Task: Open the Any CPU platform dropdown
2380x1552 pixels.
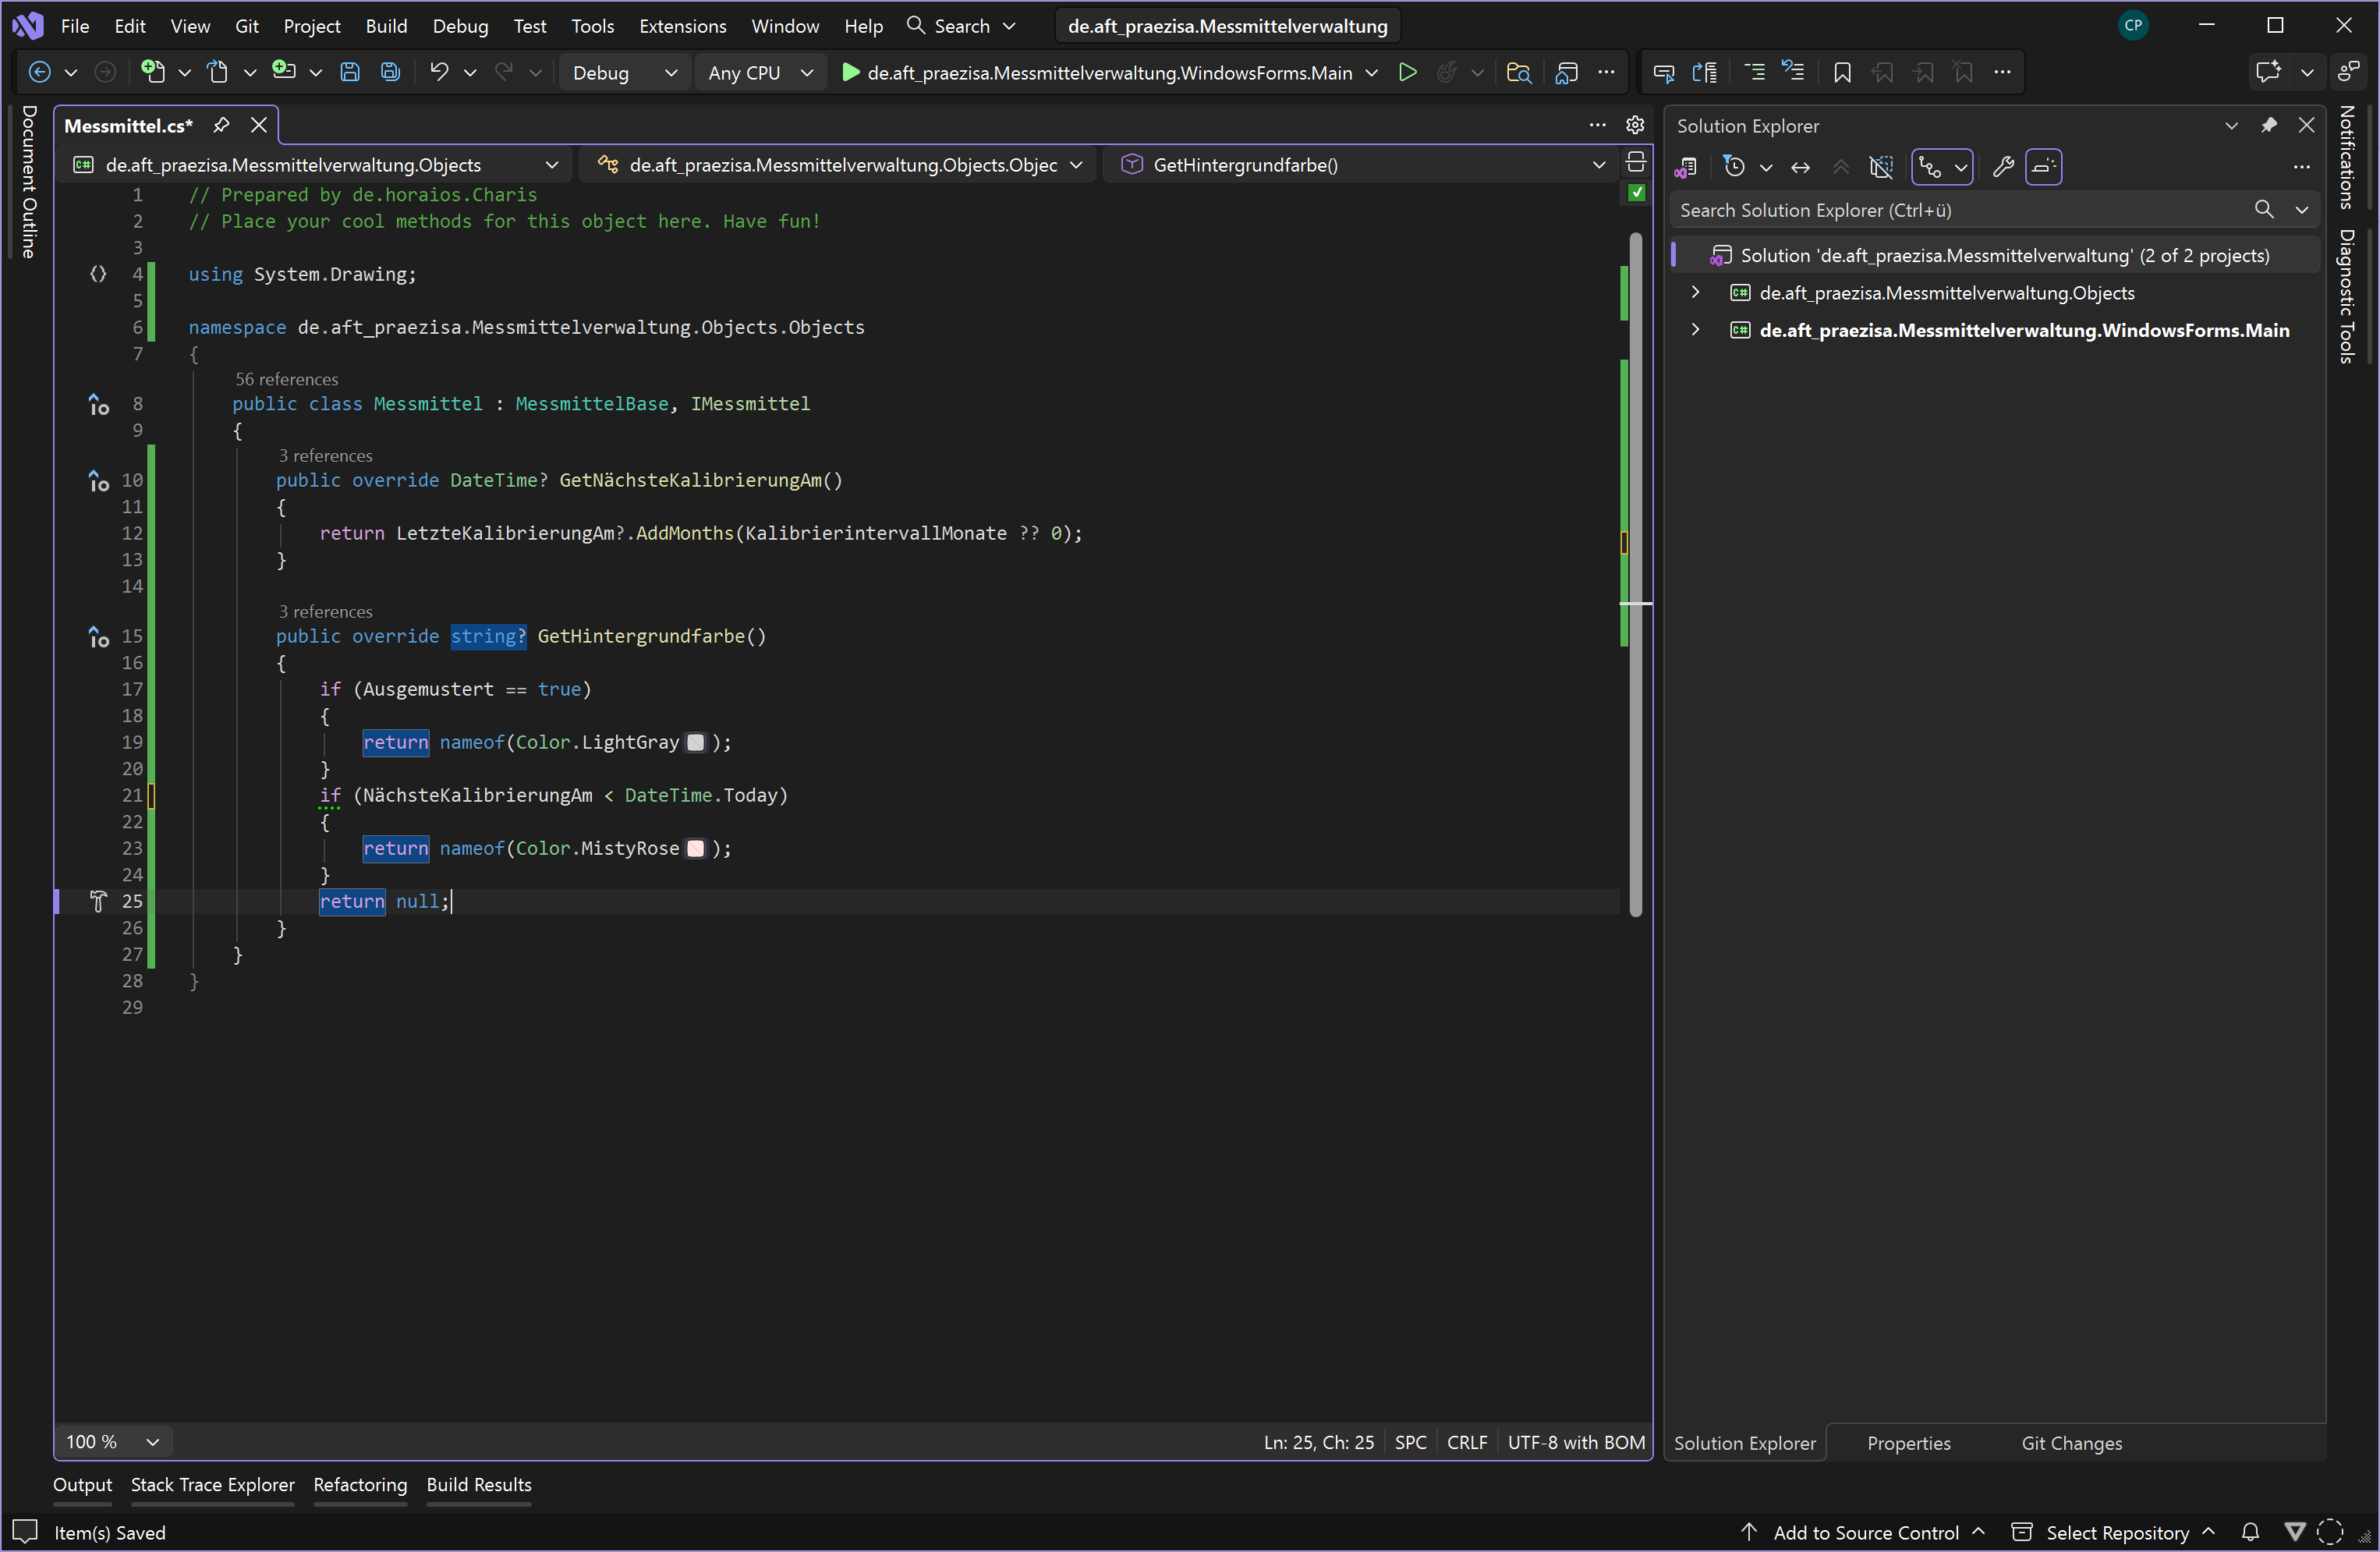Action: [x=760, y=72]
